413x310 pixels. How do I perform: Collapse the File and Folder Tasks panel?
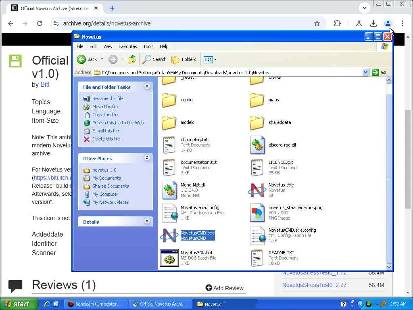coord(147,86)
